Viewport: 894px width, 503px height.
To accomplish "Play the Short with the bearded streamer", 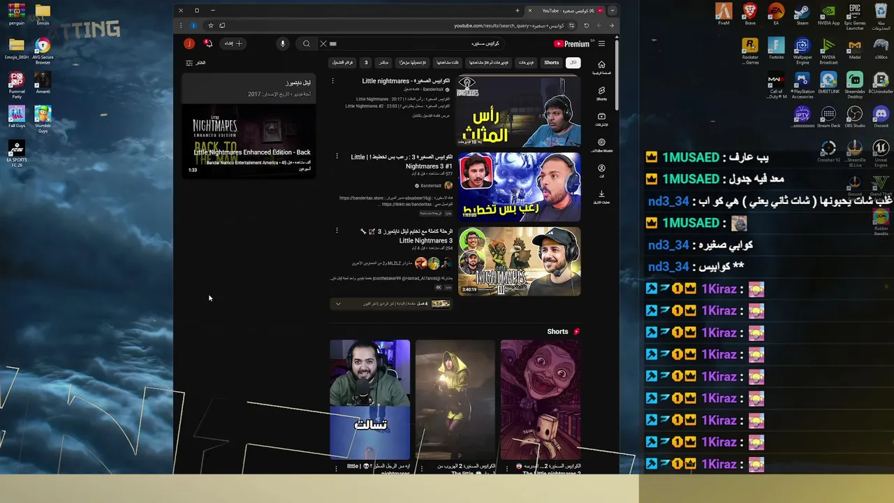I will (370, 400).
